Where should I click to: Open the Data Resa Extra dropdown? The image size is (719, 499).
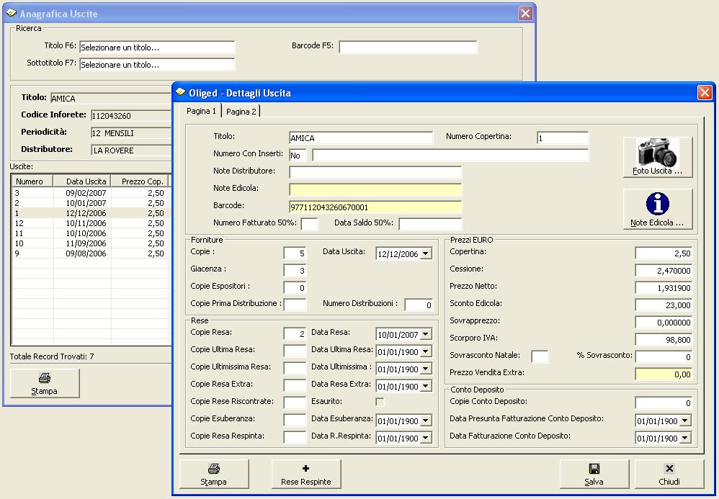coord(426,386)
